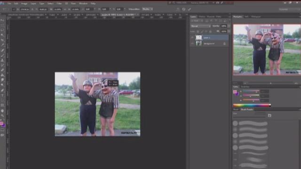Open the Normal blend mode dropdown
The height and width of the screenshot is (169, 301).
[x=200, y=26]
